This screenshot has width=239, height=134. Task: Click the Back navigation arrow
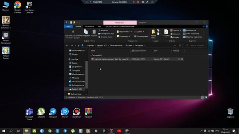(67, 45)
